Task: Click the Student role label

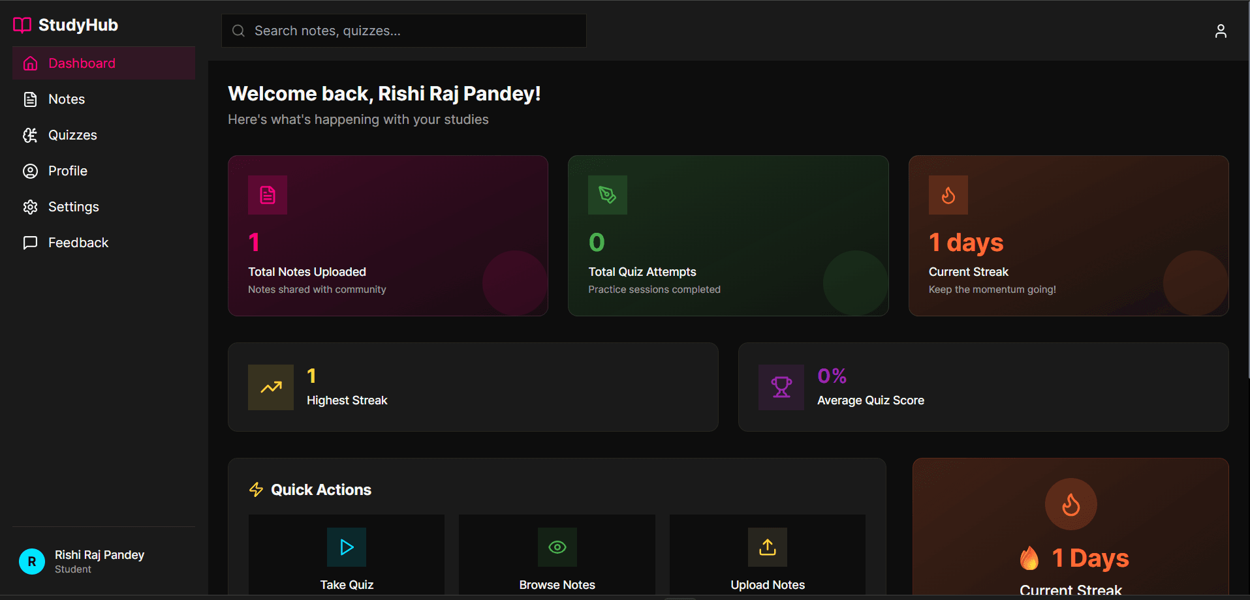Action: [73, 569]
